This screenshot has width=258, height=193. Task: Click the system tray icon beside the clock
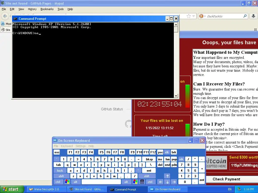point(239,189)
